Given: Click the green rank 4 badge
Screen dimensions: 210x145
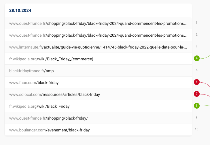Looking at the screenshot, I should point(197,58).
